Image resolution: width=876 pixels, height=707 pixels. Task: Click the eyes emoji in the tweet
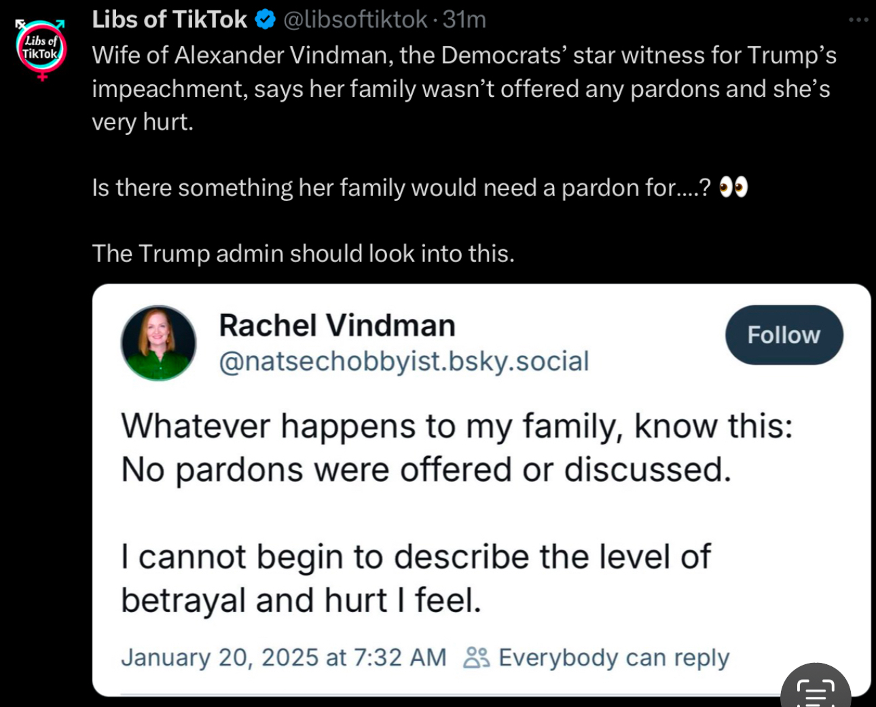(733, 187)
